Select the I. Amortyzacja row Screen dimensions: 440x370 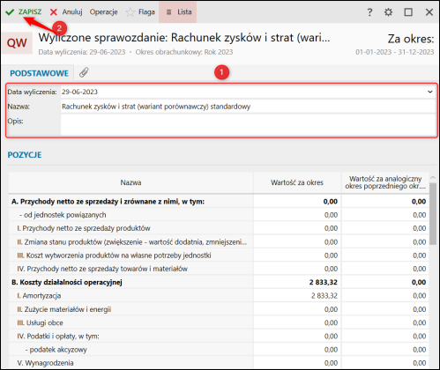click(x=219, y=296)
